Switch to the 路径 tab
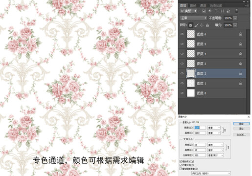The width and height of the screenshot is (252, 176). tap(193, 5)
